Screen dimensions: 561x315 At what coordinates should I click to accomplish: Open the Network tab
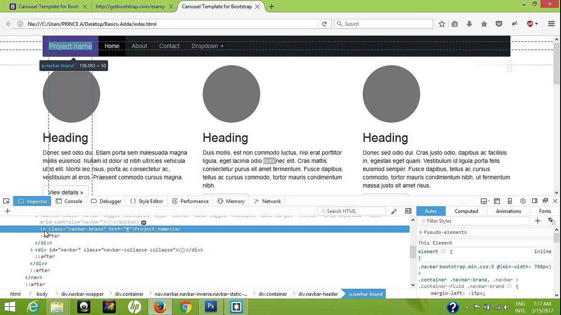pyautogui.click(x=267, y=201)
